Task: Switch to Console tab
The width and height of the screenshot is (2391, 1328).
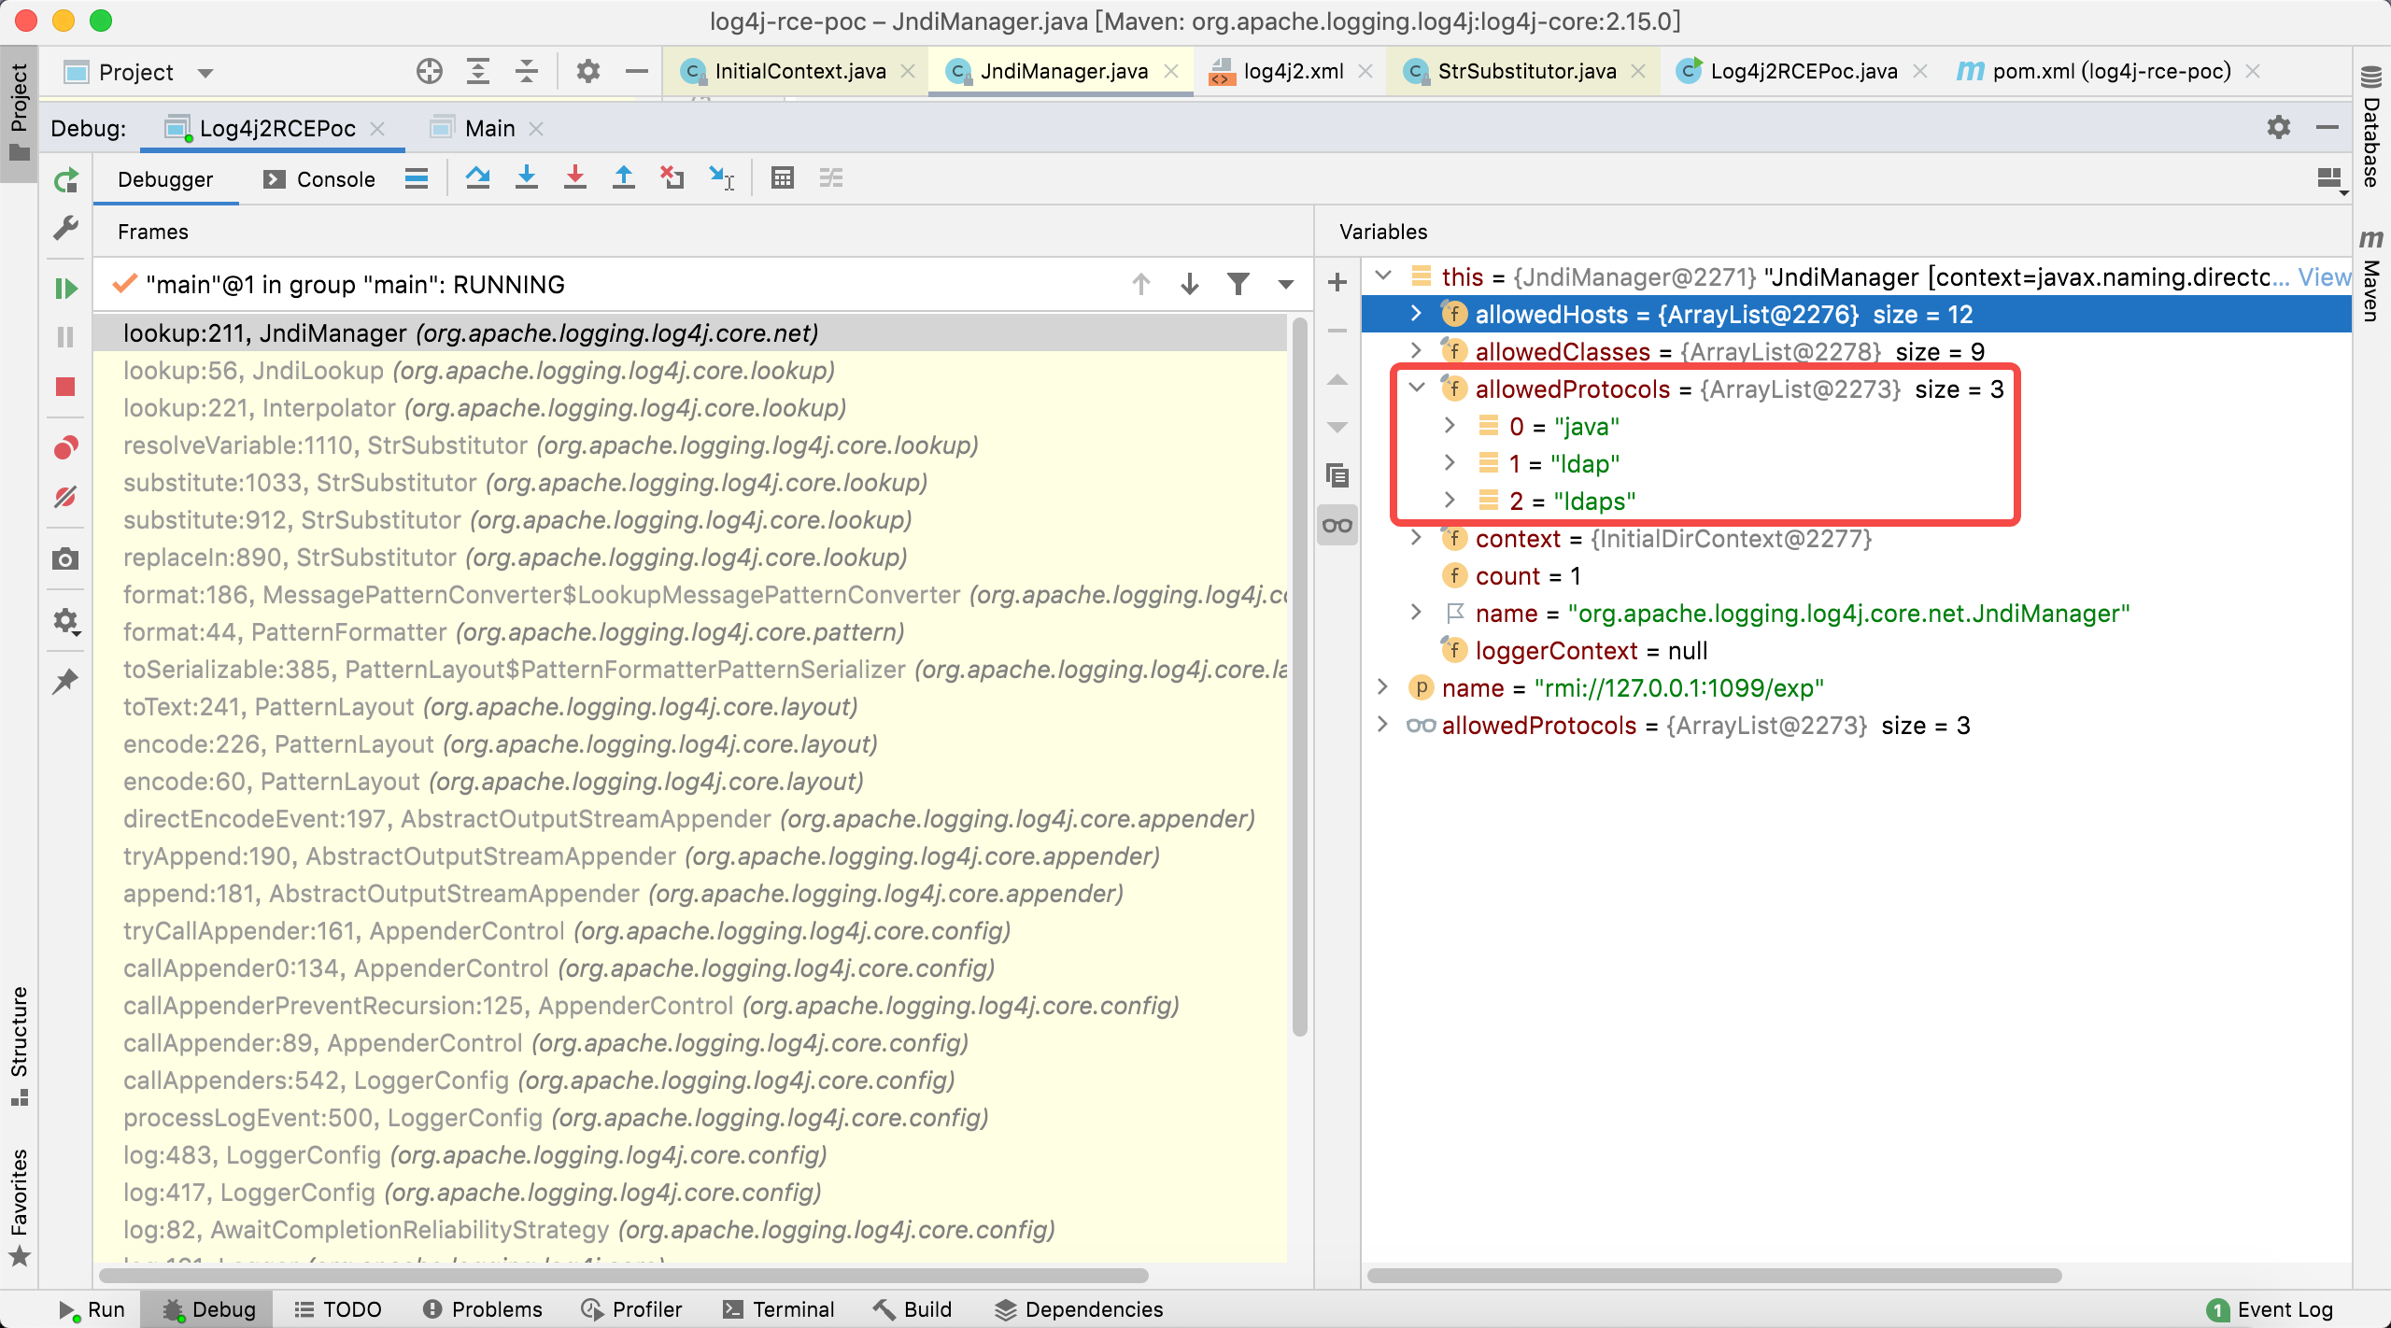Action: point(321,179)
